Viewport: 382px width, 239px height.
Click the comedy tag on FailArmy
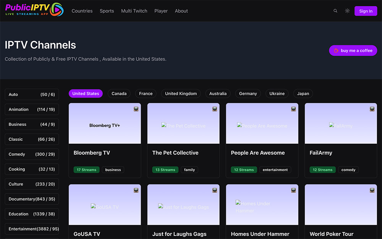point(348,170)
